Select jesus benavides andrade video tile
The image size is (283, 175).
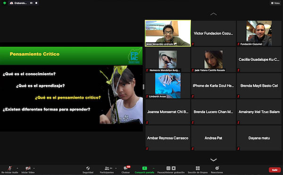168,33
